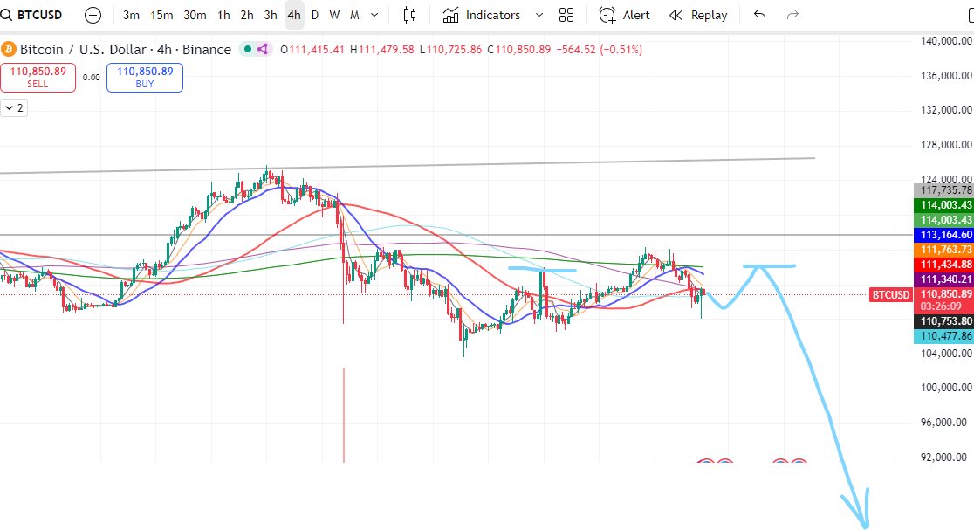
Task: Click the orange 111,763.73 price label
Action: [943, 250]
